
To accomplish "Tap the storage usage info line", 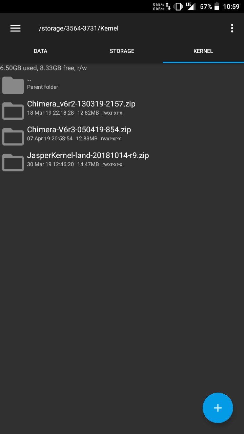I will (43, 68).
